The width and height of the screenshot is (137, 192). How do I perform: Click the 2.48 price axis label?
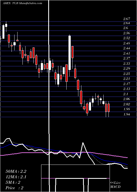click(127, 43)
